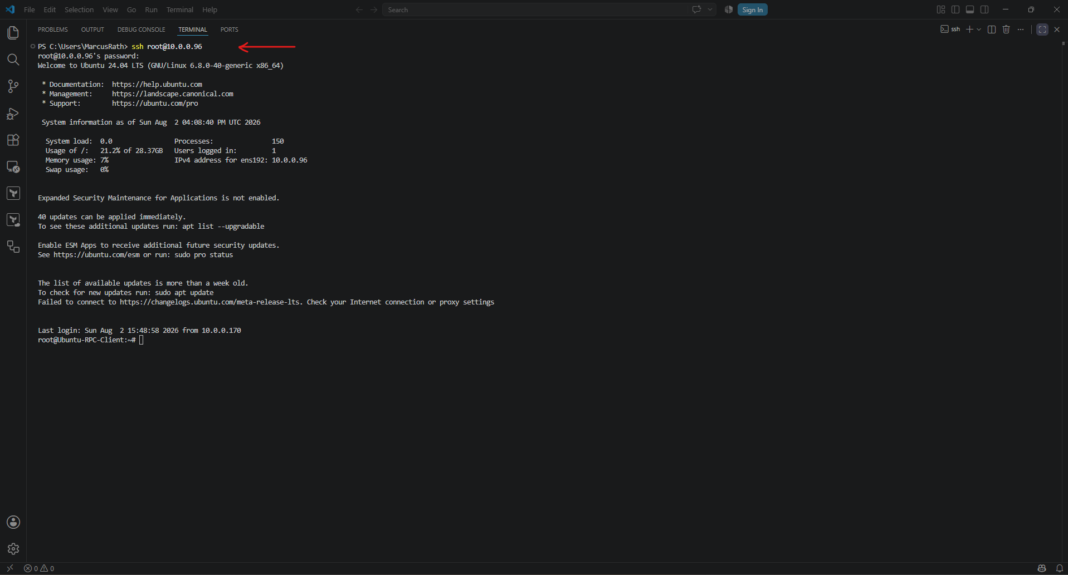Open Customize Layout from the title bar
1068x575 pixels.
pos(941,9)
